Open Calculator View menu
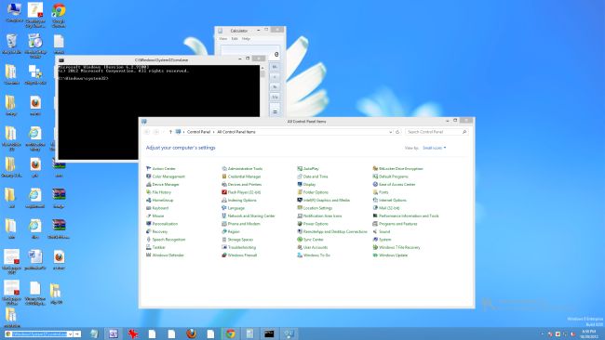The image size is (605, 340). [x=223, y=39]
